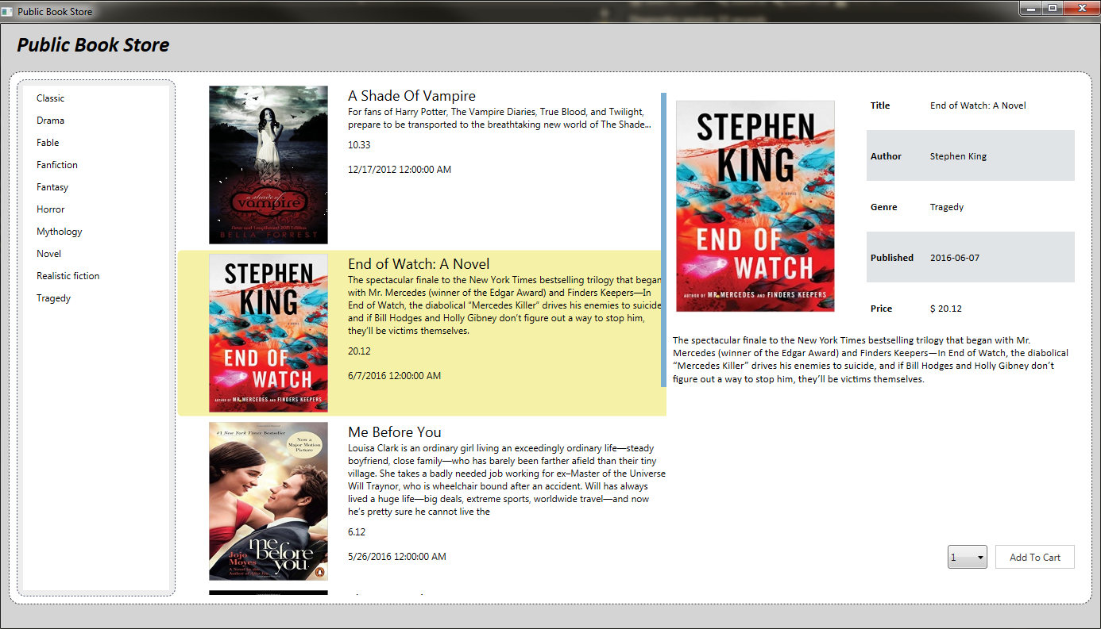This screenshot has height=629, width=1101.
Task: Click the Add To Cart button
Action: pyautogui.click(x=1035, y=557)
